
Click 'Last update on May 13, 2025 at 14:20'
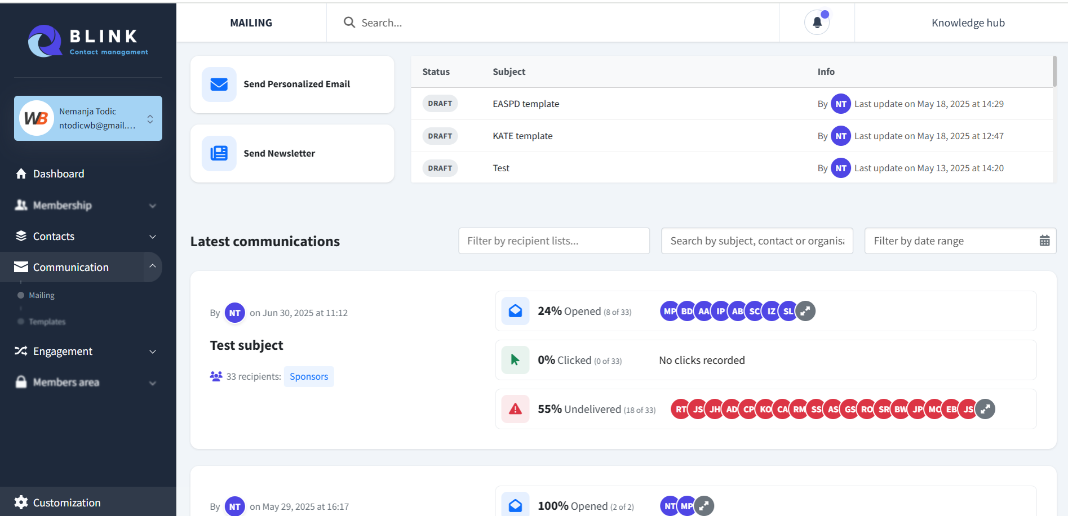[x=929, y=168]
